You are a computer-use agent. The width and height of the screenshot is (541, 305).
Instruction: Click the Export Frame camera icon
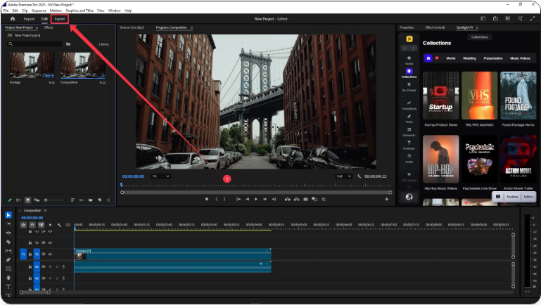click(x=305, y=199)
